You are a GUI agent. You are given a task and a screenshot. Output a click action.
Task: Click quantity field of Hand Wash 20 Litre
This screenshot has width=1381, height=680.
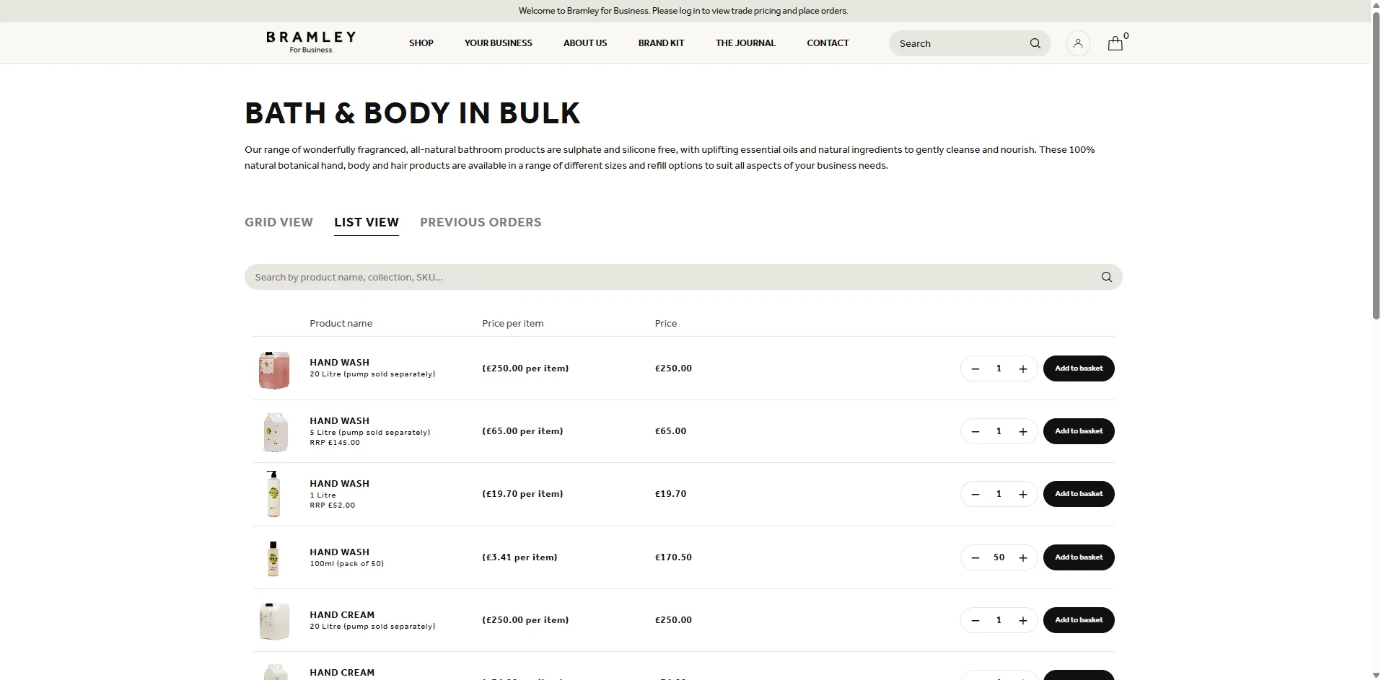[x=999, y=368]
